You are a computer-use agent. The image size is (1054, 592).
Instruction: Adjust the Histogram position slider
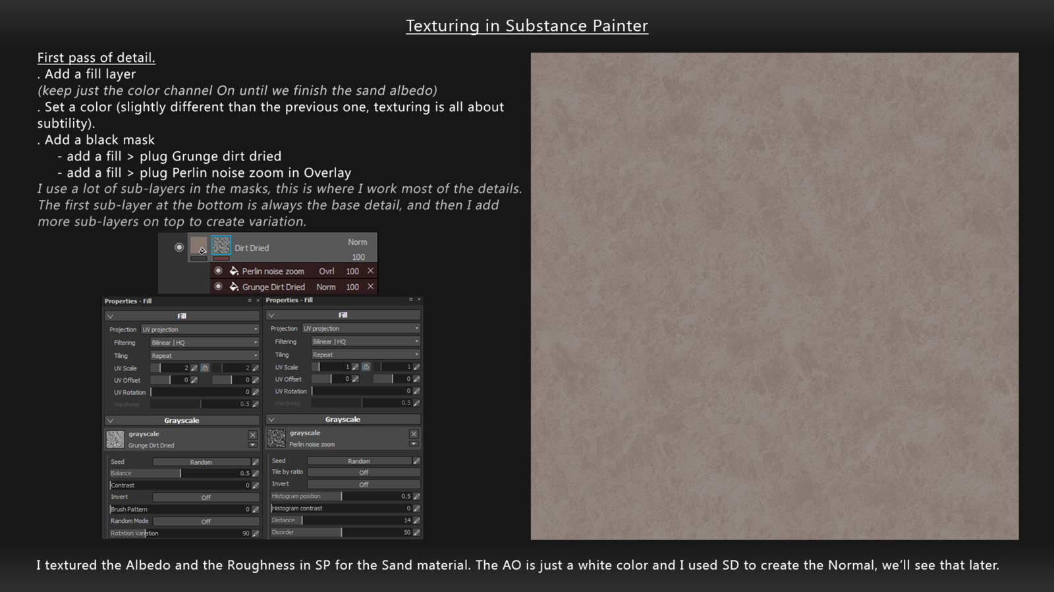341,496
